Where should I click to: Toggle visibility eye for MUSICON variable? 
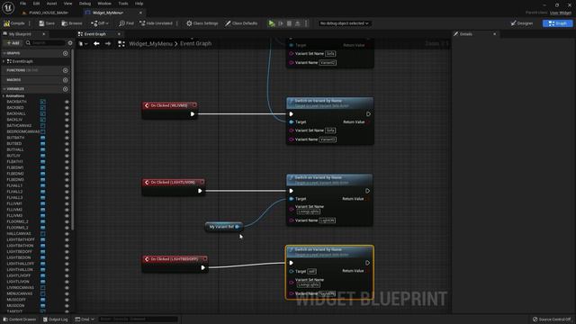pyautogui.click(x=67, y=306)
